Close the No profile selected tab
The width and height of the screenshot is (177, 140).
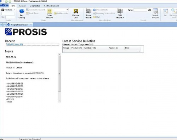(x=31, y=24)
